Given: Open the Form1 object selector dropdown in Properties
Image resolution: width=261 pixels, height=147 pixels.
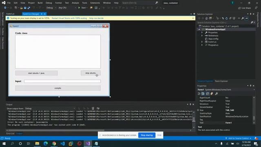Looking at the screenshot, I should pos(254,90).
